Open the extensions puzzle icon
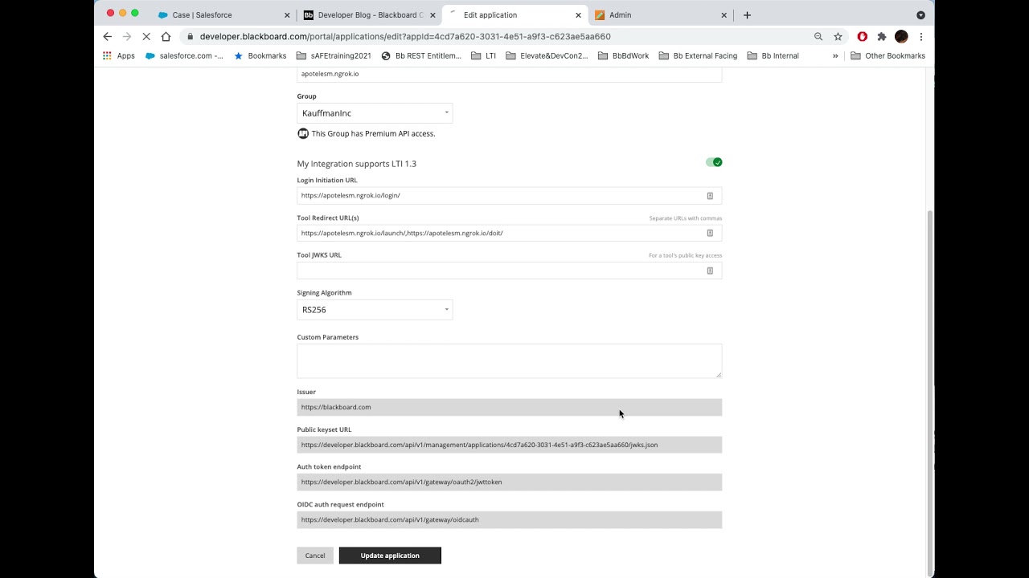The image size is (1029, 578). [x=882, y=36]
